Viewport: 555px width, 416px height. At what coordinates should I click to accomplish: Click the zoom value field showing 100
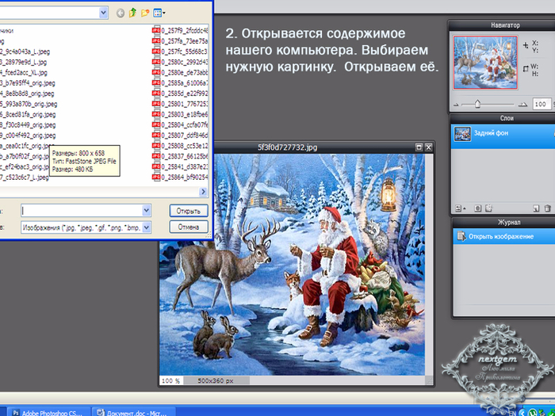tap(542, 104)
